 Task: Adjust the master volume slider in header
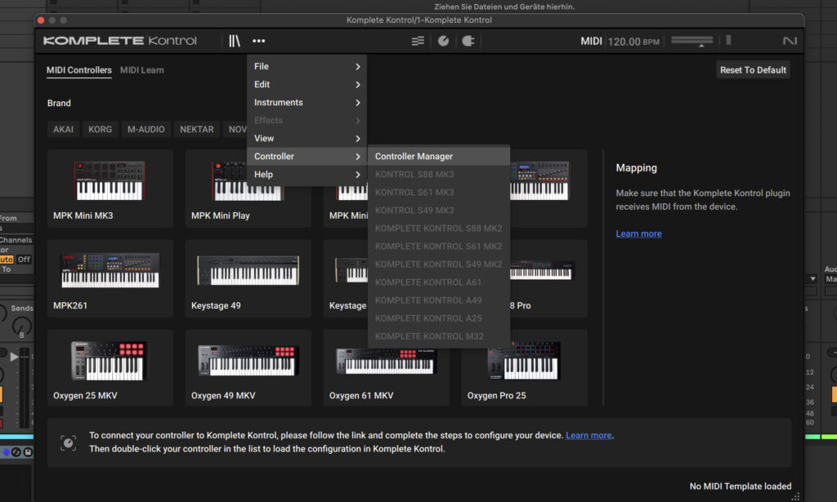coord(692,41)
